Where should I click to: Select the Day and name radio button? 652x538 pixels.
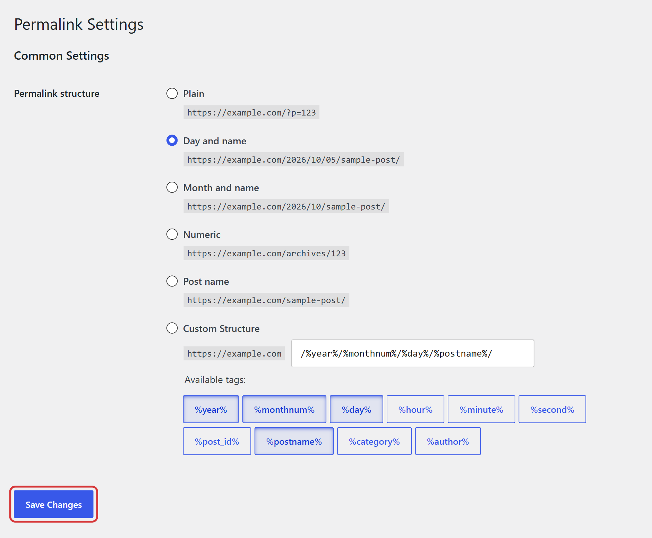click(x=172, y=140)
